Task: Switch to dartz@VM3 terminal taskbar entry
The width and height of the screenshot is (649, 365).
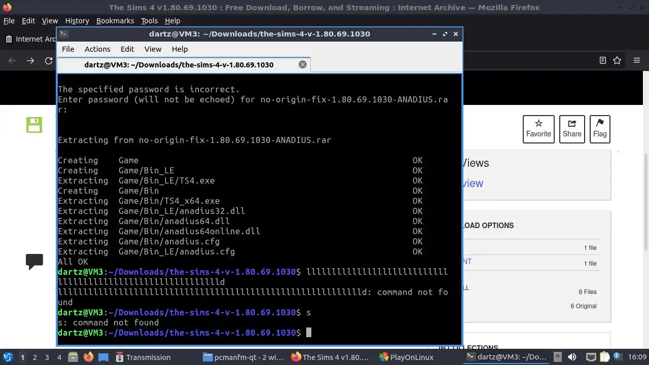Action: coord(506,357)
